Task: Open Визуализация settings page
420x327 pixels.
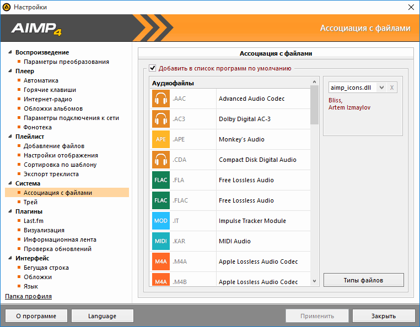Action: tap(44, 230)
